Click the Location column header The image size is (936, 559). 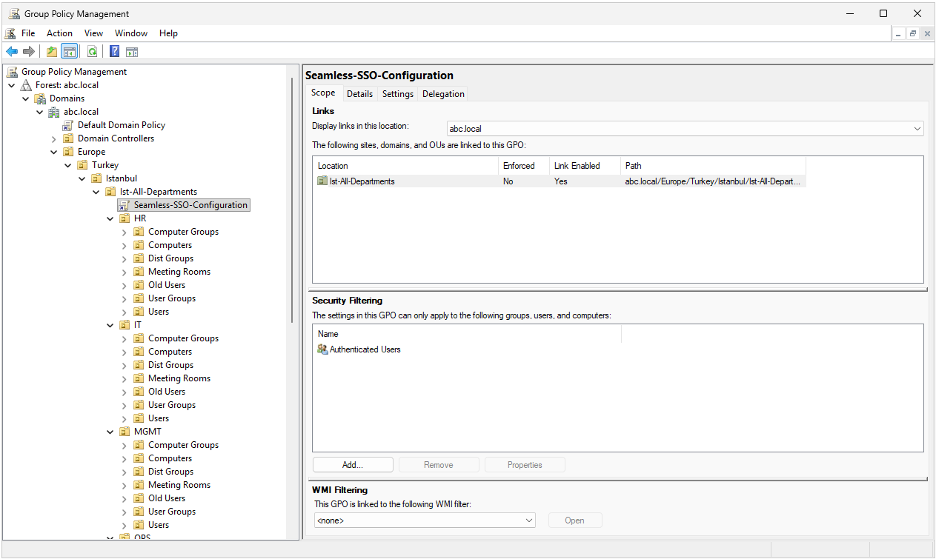405,166
